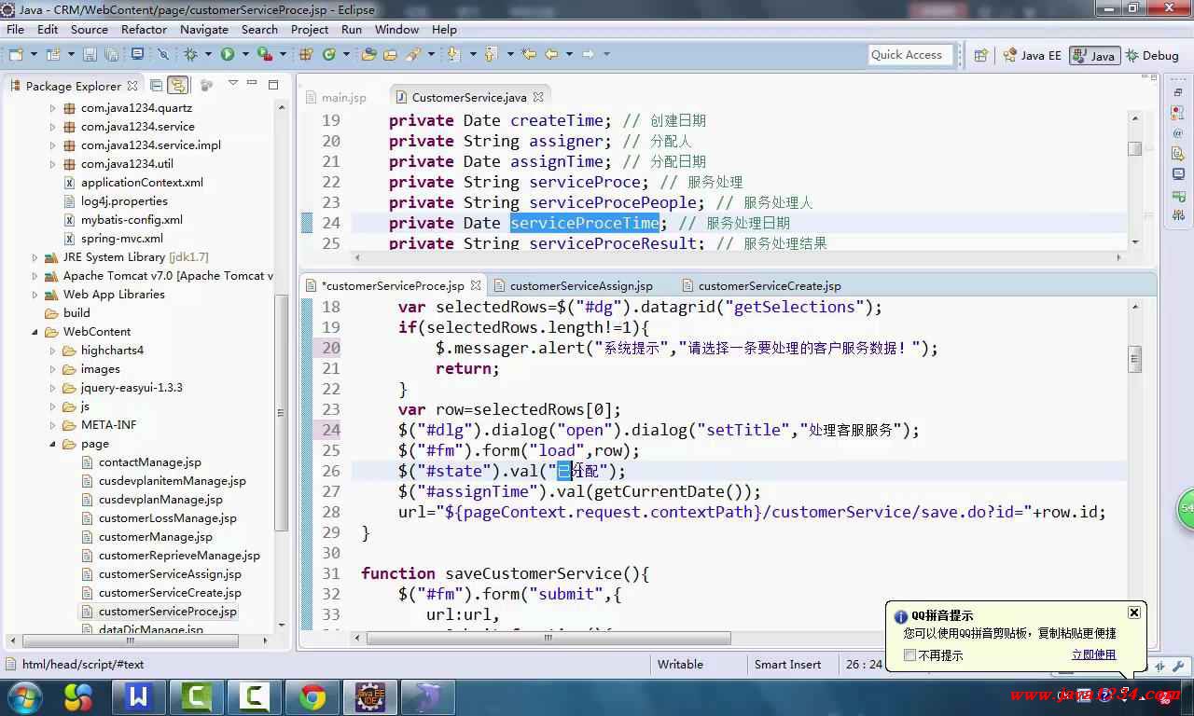Click the New file toolbar icon
The image size is (1194, 716).
[x=15, y=55]
